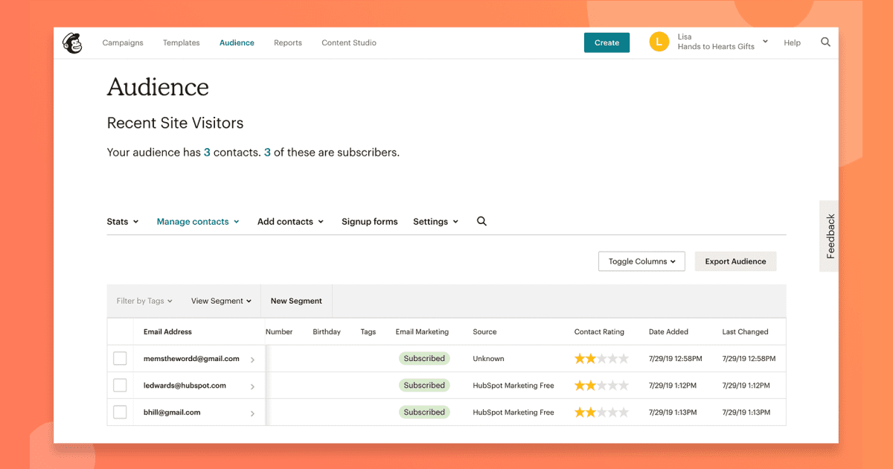
Task: Expand the Add contacts dropdown
Action: 290,222
